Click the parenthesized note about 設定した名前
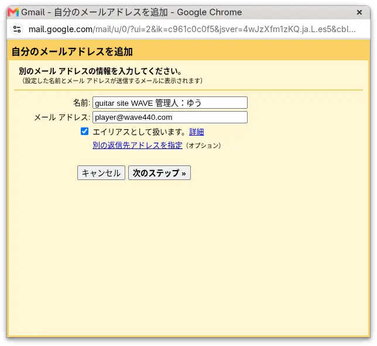The width and height of the screenshot is (377, 346). [x=112, y=81]
